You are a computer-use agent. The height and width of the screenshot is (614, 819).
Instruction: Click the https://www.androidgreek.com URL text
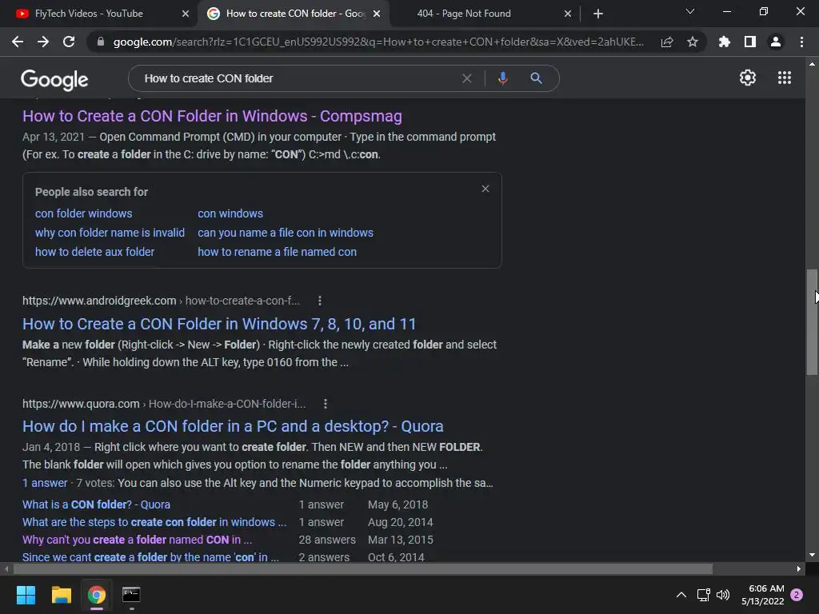pos(99,301)
